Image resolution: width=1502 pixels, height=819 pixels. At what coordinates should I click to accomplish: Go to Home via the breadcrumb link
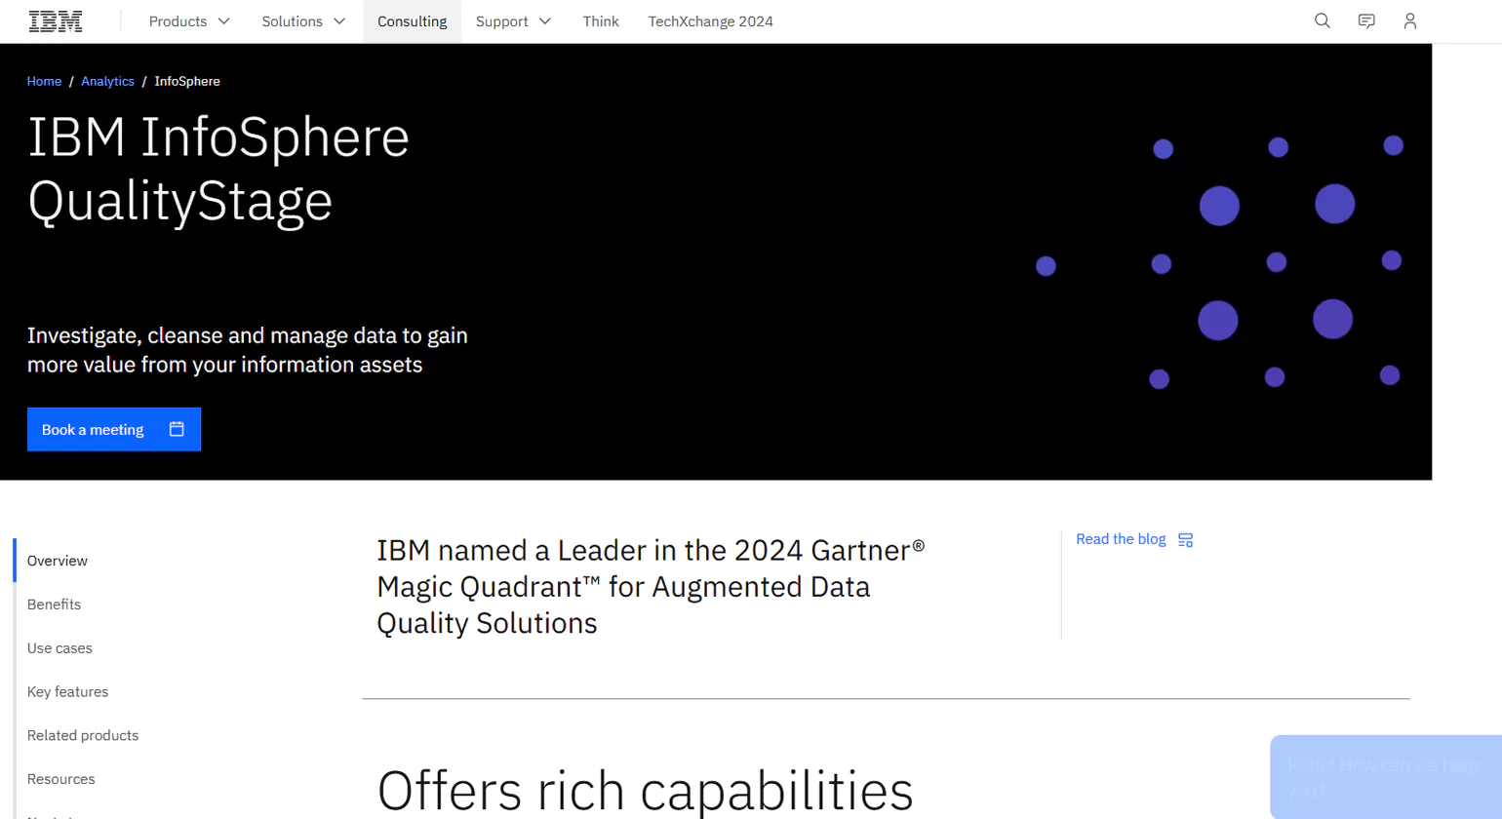[x=44, y=81]
